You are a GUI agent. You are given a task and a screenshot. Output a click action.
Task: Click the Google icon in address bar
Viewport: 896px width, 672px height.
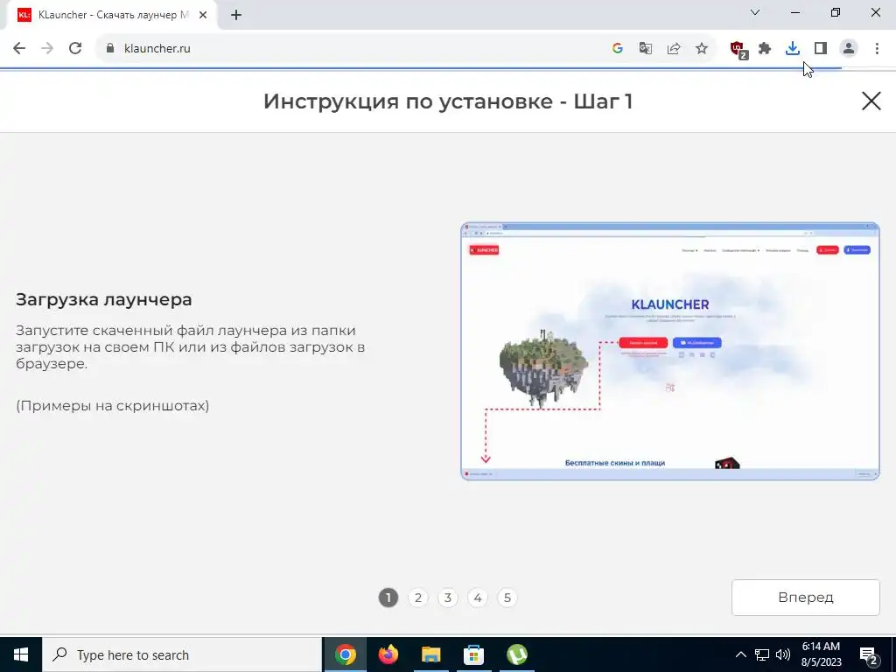pos(617,49)
